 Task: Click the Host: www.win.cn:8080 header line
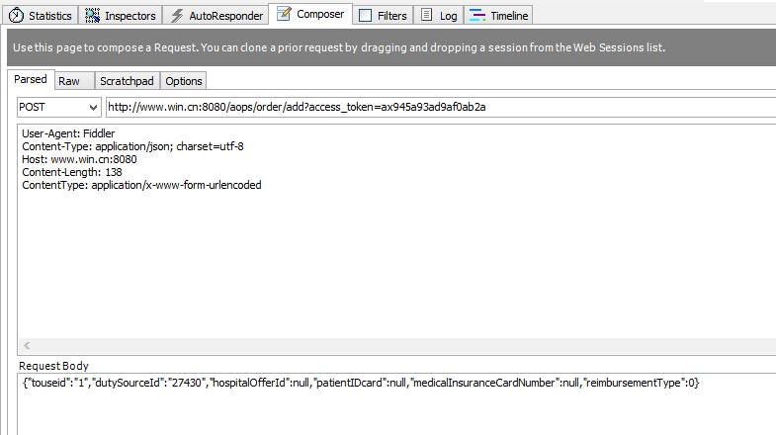click(x=79, y=159)
